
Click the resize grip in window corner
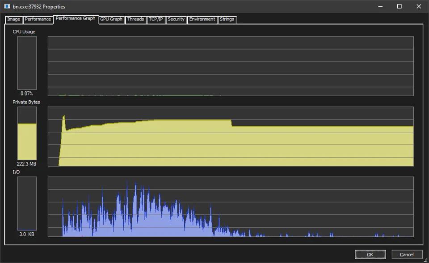(x=426, y=260)
